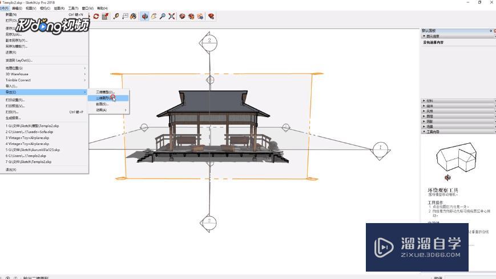Open recent file 4 Vintage+Toy+Airplane.skp
496x279 pixels.
[x=45, y=144]
